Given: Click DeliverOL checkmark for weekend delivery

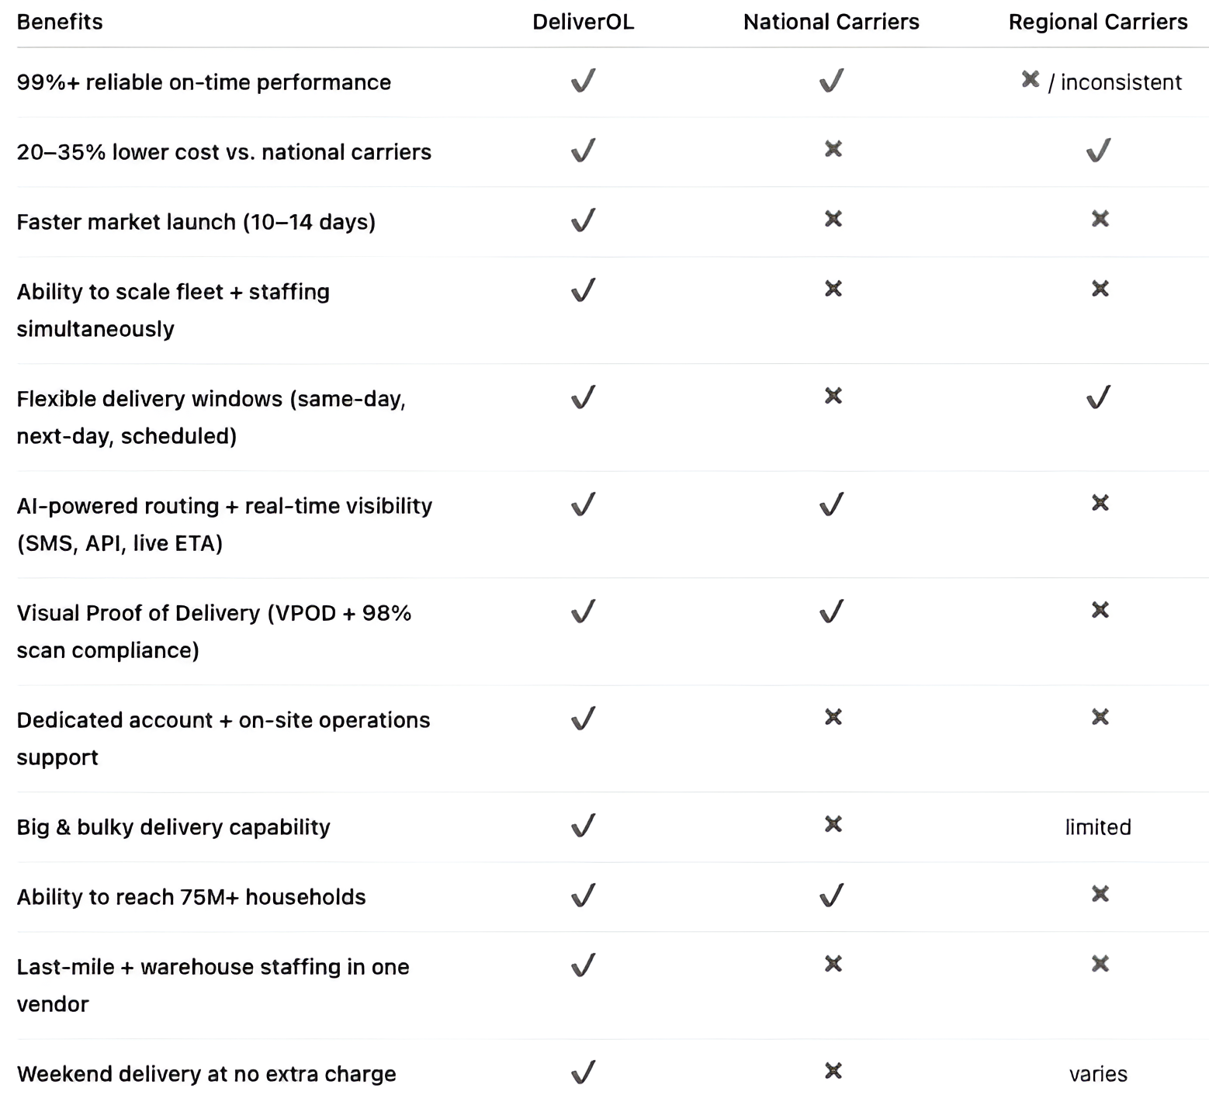Looking at the screenshot, I should pos(583,1072).
